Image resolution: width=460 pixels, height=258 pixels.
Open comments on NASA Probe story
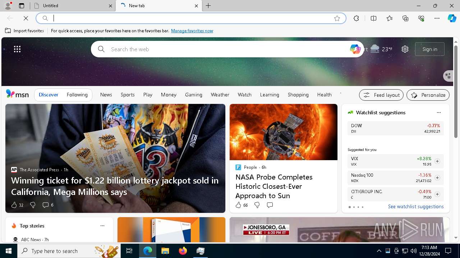270,205
